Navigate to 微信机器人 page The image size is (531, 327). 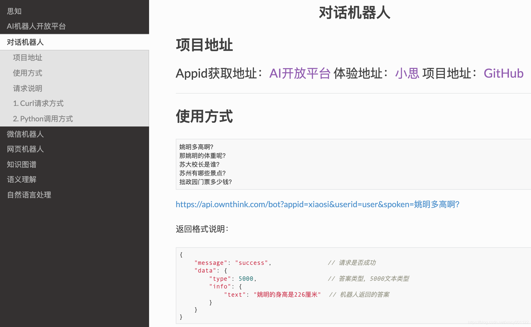[x=25, y=134]
